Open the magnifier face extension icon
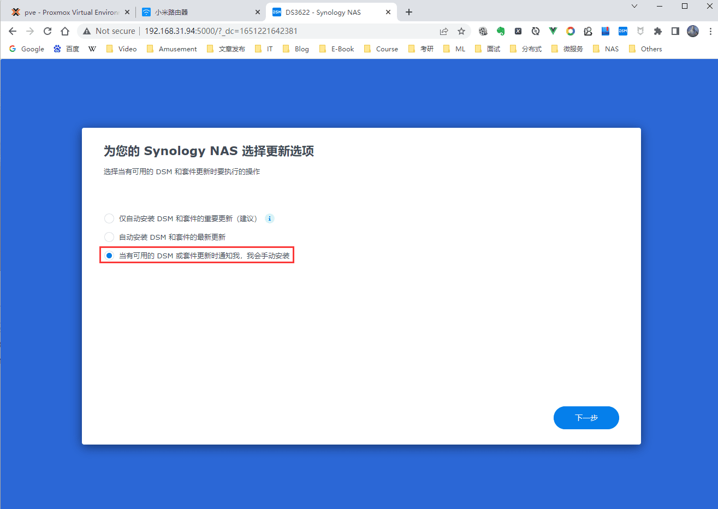 tap(588, 31)
